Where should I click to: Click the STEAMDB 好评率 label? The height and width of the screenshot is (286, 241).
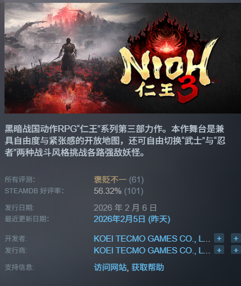[34, 191]
